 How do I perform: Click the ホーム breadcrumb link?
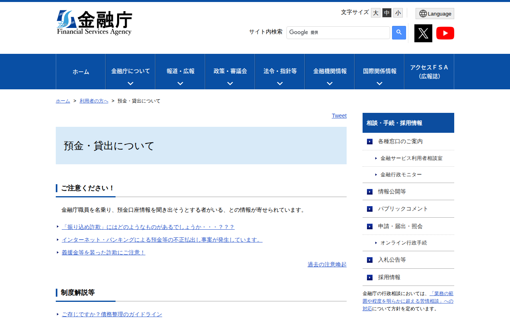tap(63, 101)
